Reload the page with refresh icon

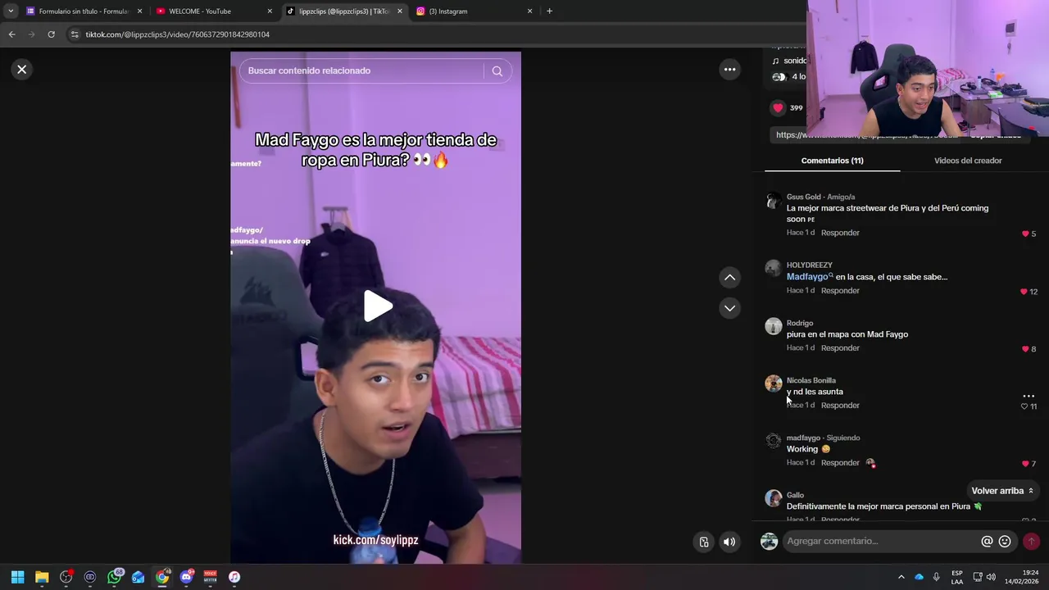[51, 34]
